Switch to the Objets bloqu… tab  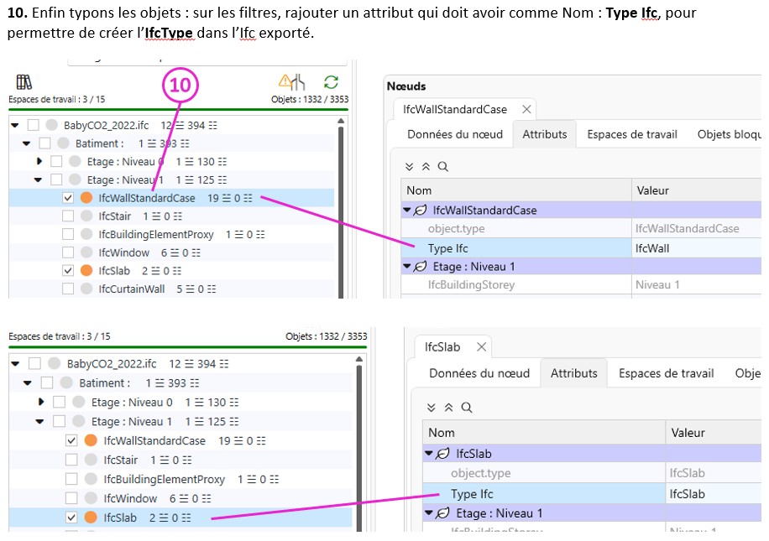pos(729,134)
